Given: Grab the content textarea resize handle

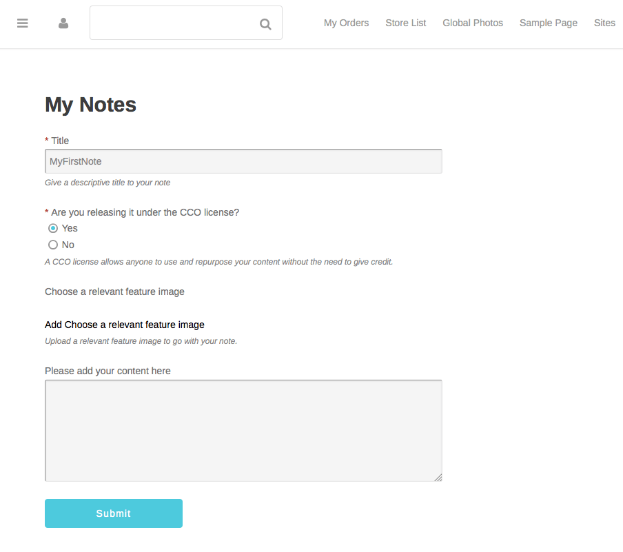Looking at the screenshot, I should pyautogui.click(x=438, y=478).
